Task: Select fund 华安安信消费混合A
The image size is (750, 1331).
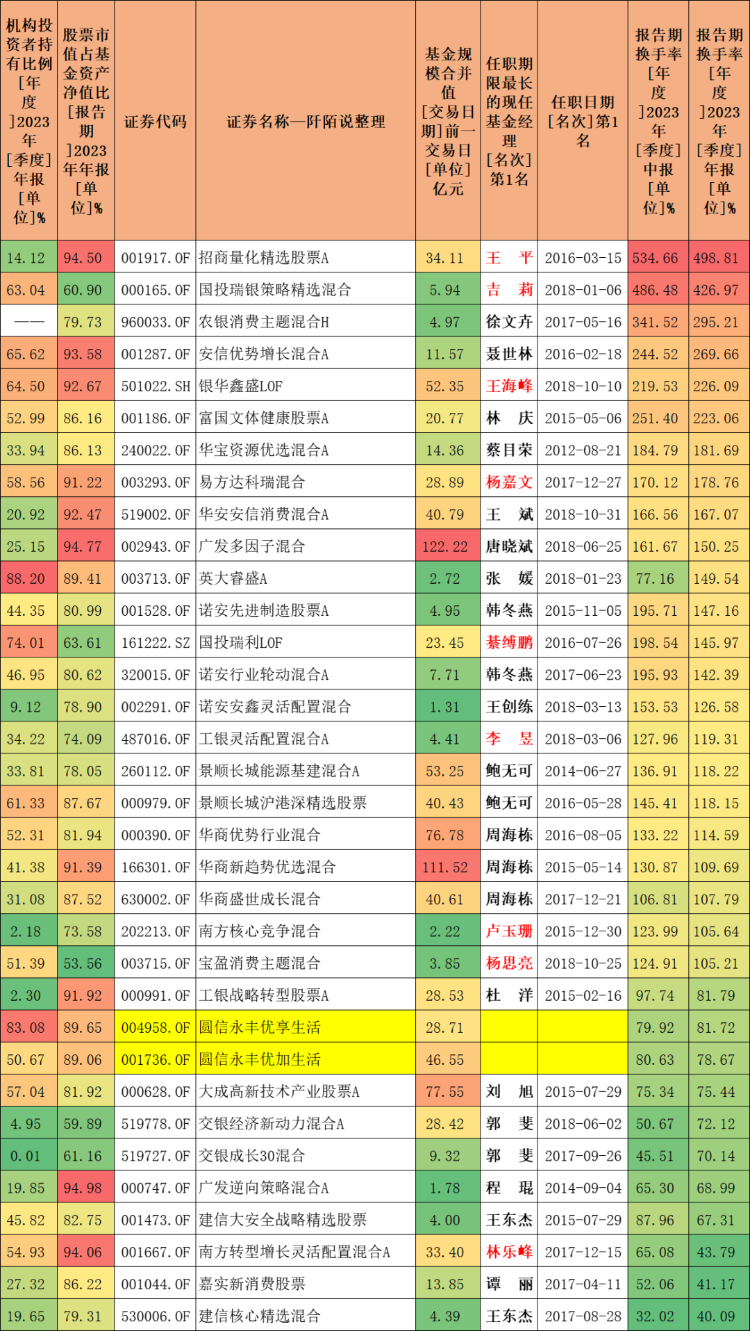Action: click(264, 515)
